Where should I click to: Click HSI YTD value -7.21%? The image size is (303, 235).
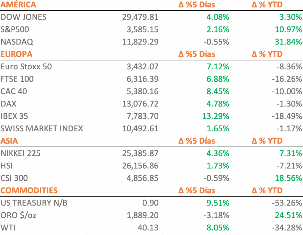point(288,166)
